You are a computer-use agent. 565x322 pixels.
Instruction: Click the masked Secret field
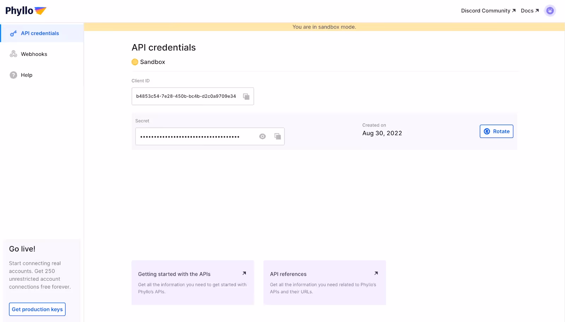[210, 136]
